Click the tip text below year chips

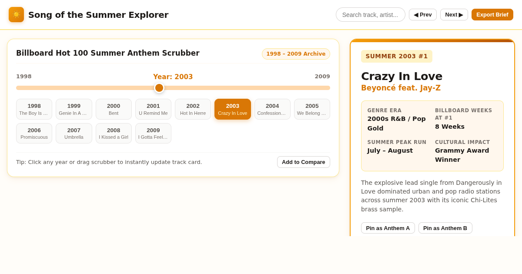[109, 162]
